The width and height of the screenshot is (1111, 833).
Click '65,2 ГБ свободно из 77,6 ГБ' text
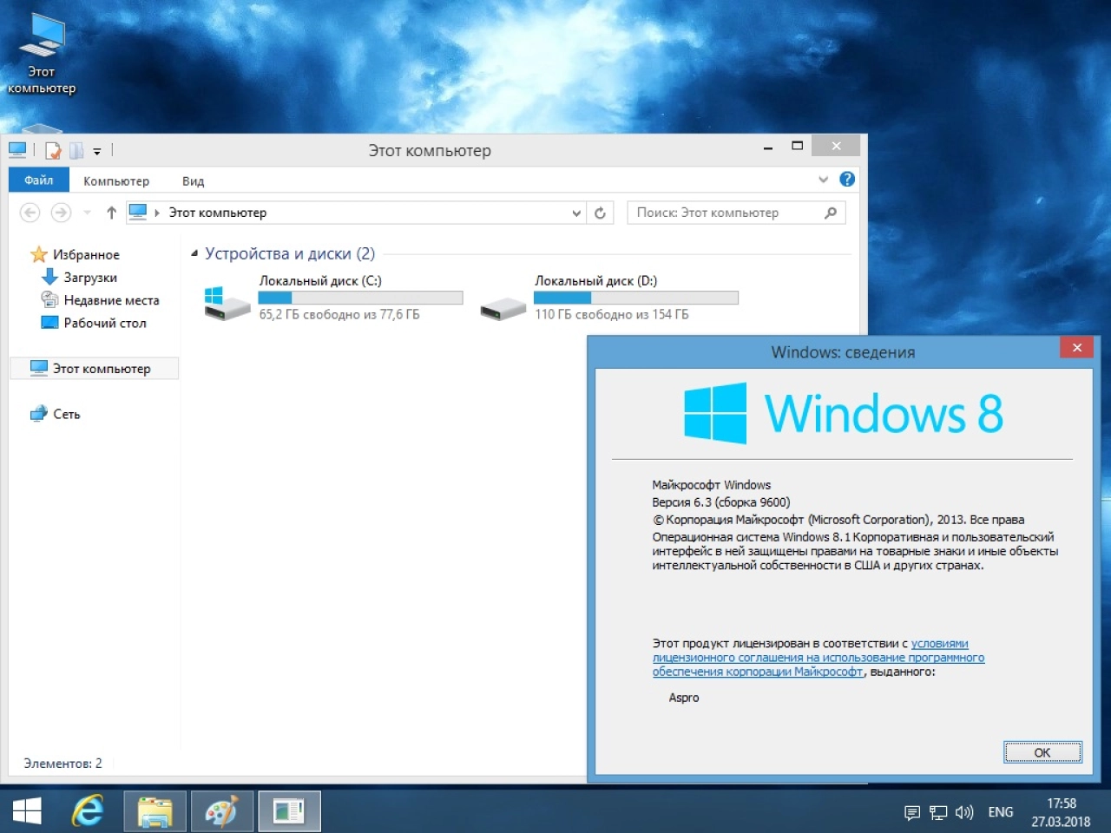click(x=339, y=314)
